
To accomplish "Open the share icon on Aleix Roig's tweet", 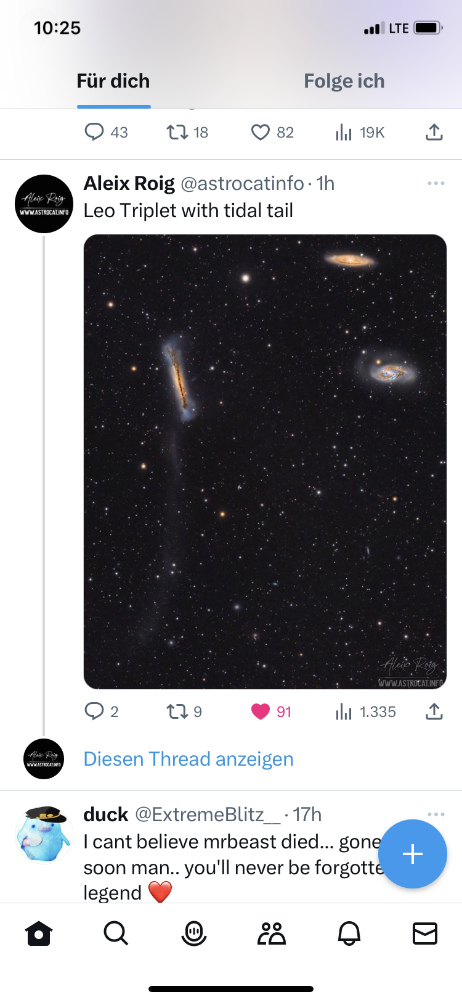I will (x=433, y=711).
